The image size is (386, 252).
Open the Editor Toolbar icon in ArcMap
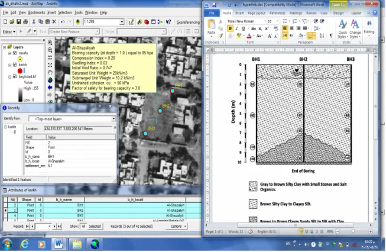pos(131,22)
